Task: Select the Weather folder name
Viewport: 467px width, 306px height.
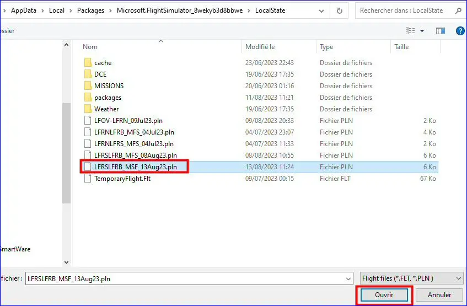Action: [x=106, y=109]
